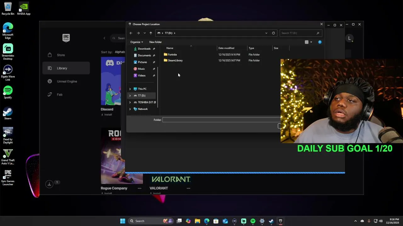Open recent locations dropdown
The height and width of the screenshot is (226, 403).
pyautogui.click(x=145, y=33)
